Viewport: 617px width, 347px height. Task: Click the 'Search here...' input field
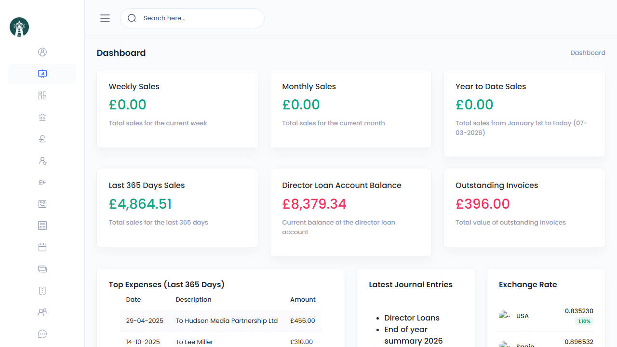tap(200, 18)
